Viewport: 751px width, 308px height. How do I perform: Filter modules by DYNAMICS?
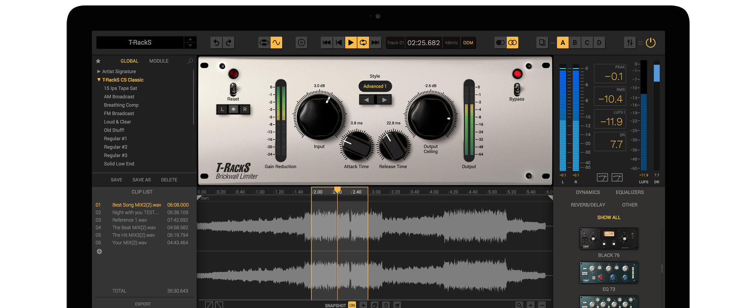point(588,192)
